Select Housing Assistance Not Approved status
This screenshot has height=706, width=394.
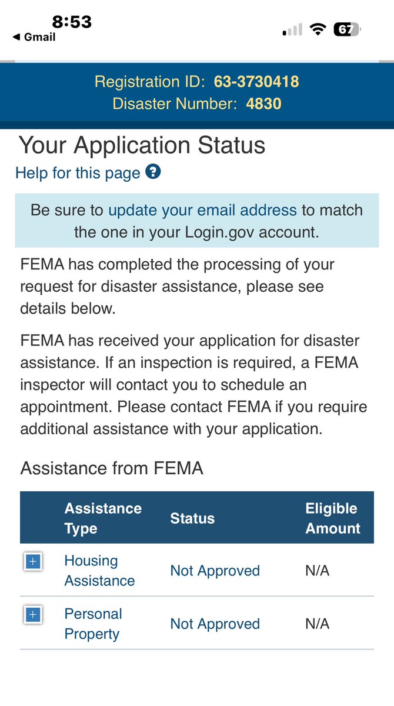pos(215,571)
